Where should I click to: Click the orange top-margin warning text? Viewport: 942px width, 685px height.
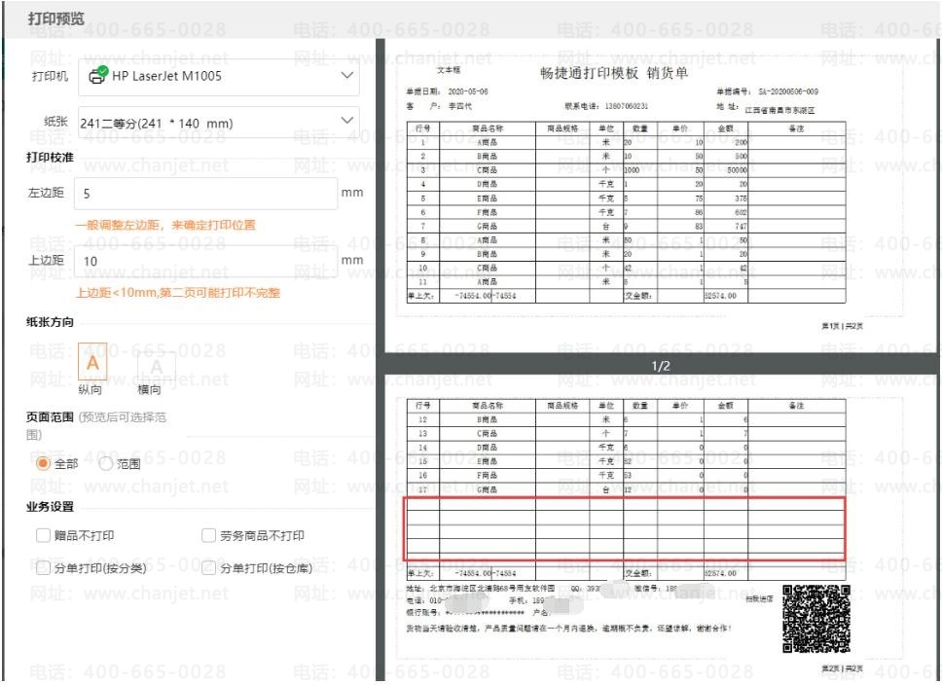pyautogui.click(x=178, y=293)
